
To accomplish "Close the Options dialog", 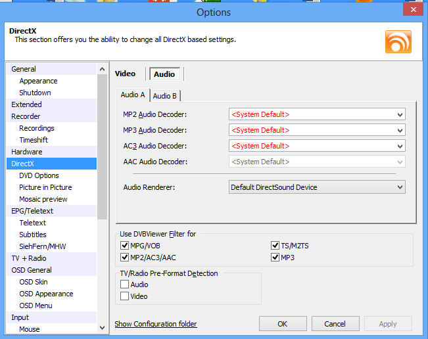I will (413, 10).
